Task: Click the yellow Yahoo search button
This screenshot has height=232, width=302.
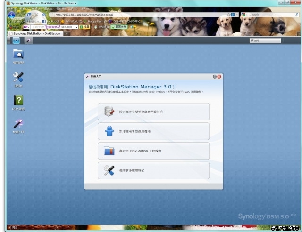Action: (x=85, y=27)
